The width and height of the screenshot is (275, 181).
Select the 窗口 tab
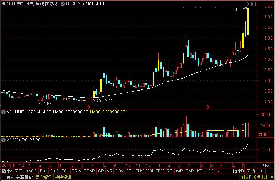pos(18,171)
